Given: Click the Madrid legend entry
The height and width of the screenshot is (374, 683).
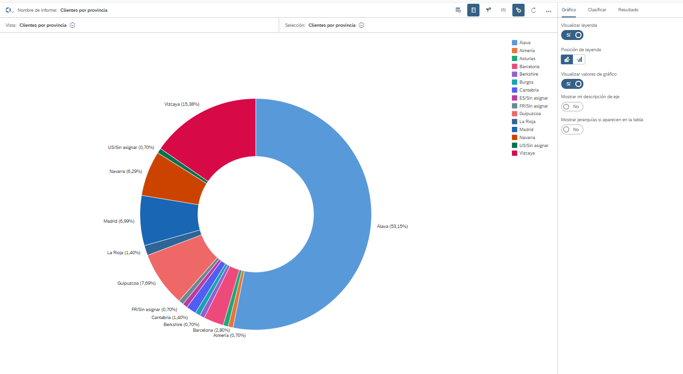Looking at the screenshot, I should coord(523,130).
